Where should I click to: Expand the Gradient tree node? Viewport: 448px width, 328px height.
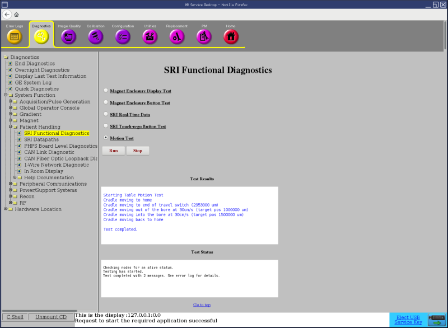(x=10, y=114)
